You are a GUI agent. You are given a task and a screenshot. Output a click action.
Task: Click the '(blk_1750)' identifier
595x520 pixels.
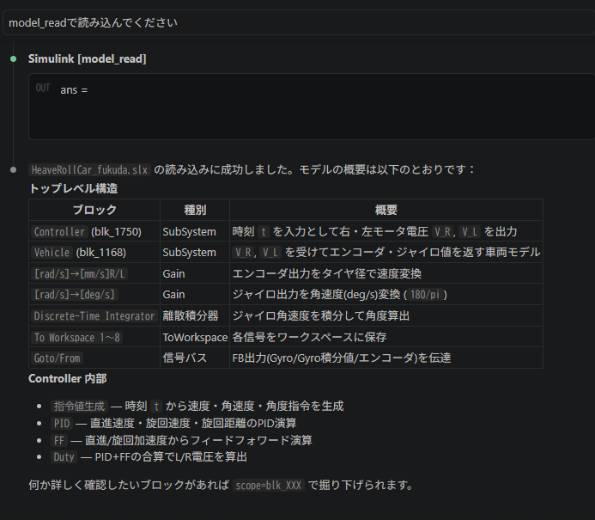pyautogui.click(x=116, y=232)
